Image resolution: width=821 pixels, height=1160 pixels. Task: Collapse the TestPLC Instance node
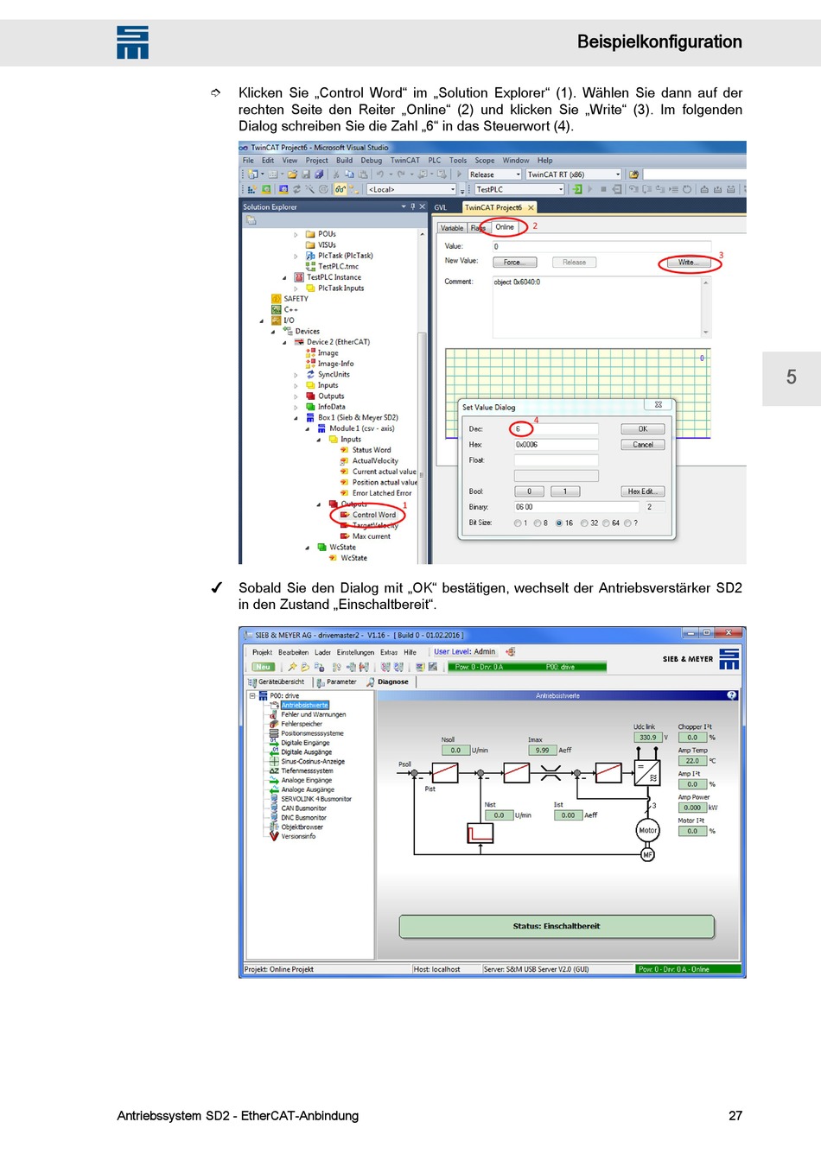pyautogui.click(x=284, y=277)
